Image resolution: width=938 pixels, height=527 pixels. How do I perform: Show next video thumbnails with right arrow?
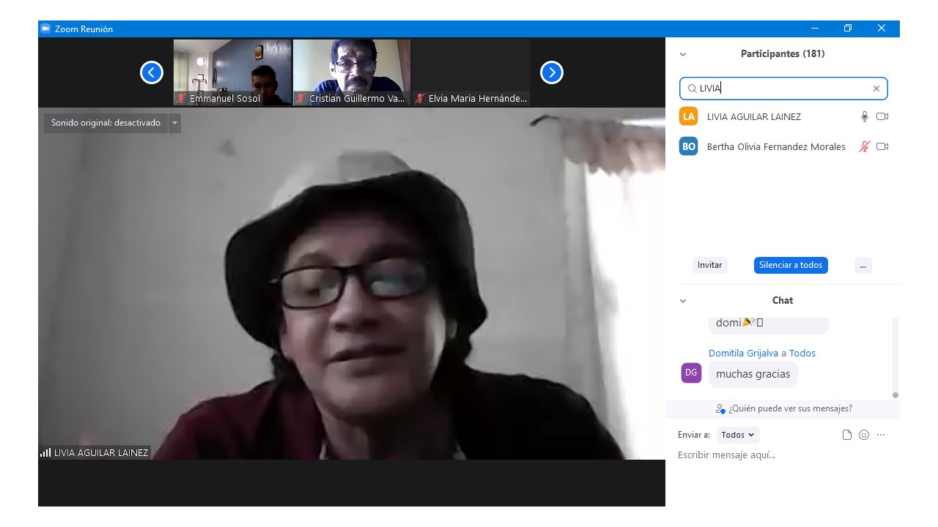click(x=552, y=72)
